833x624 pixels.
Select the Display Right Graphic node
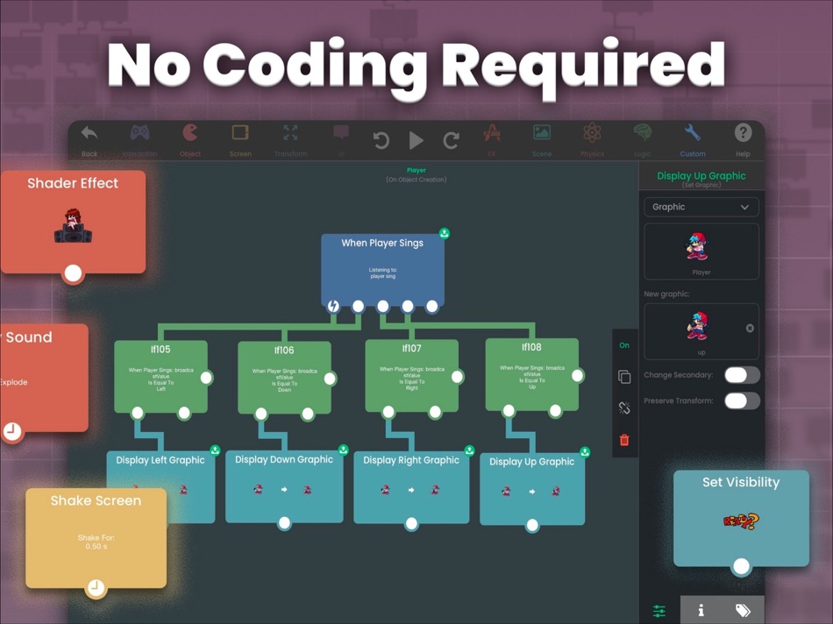click(x=411, y=488)
